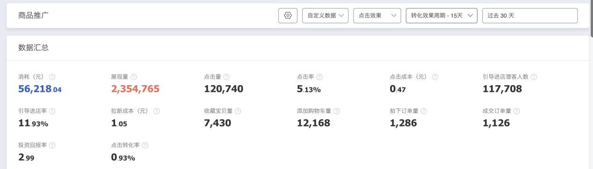Select the 展现量 value 2,354,765
Screen dimensions: 593x169
[x=136, y=89]
